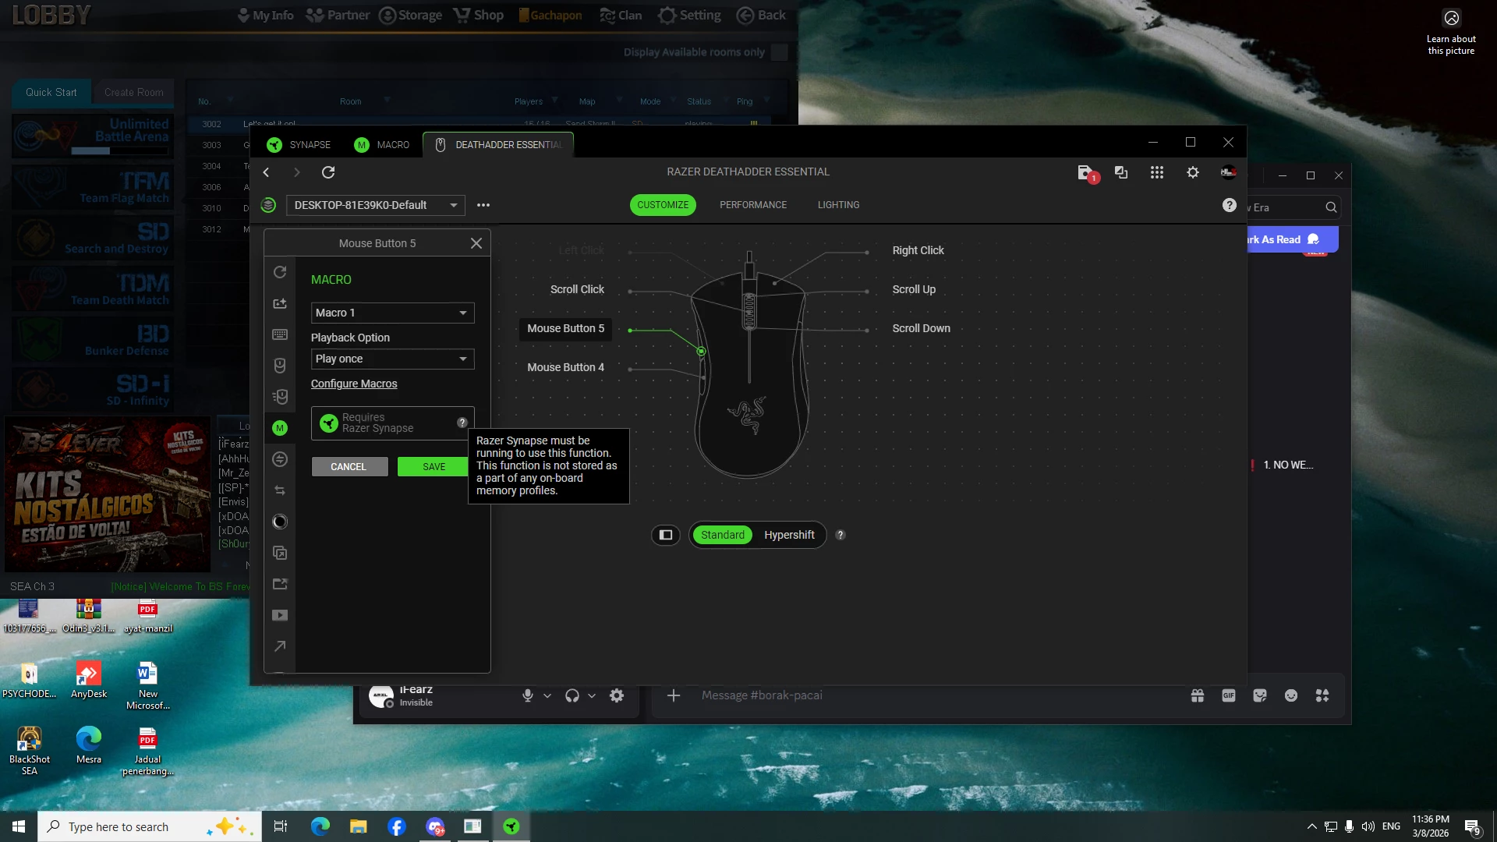Open the Discord emoji picker

[x=1291, y=695]
